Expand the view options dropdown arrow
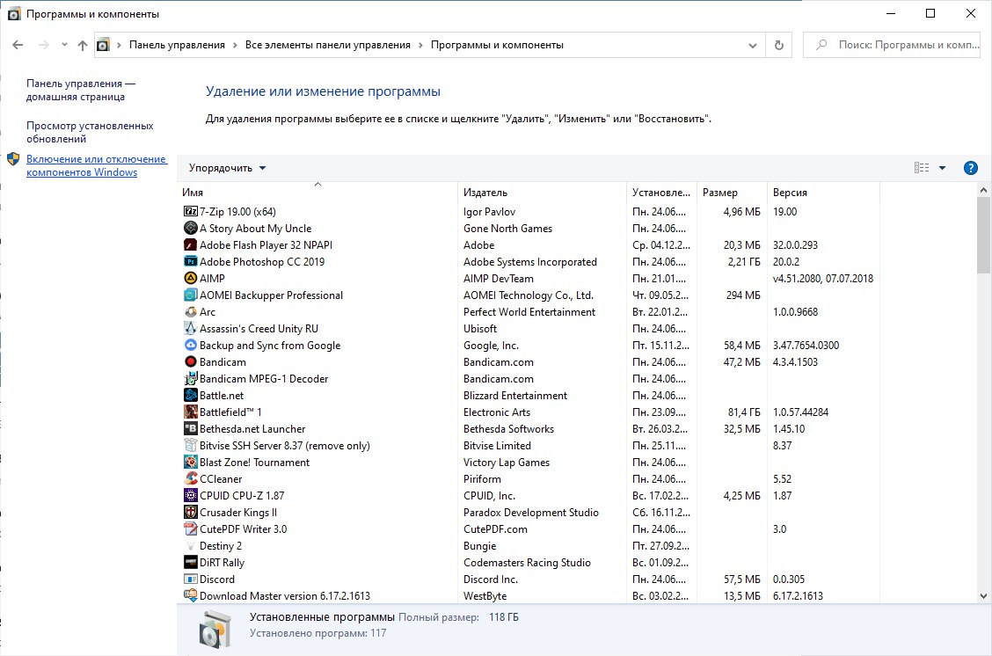This screenshot has width=992, height=656. pyautogui.click(x=942, y=168)
